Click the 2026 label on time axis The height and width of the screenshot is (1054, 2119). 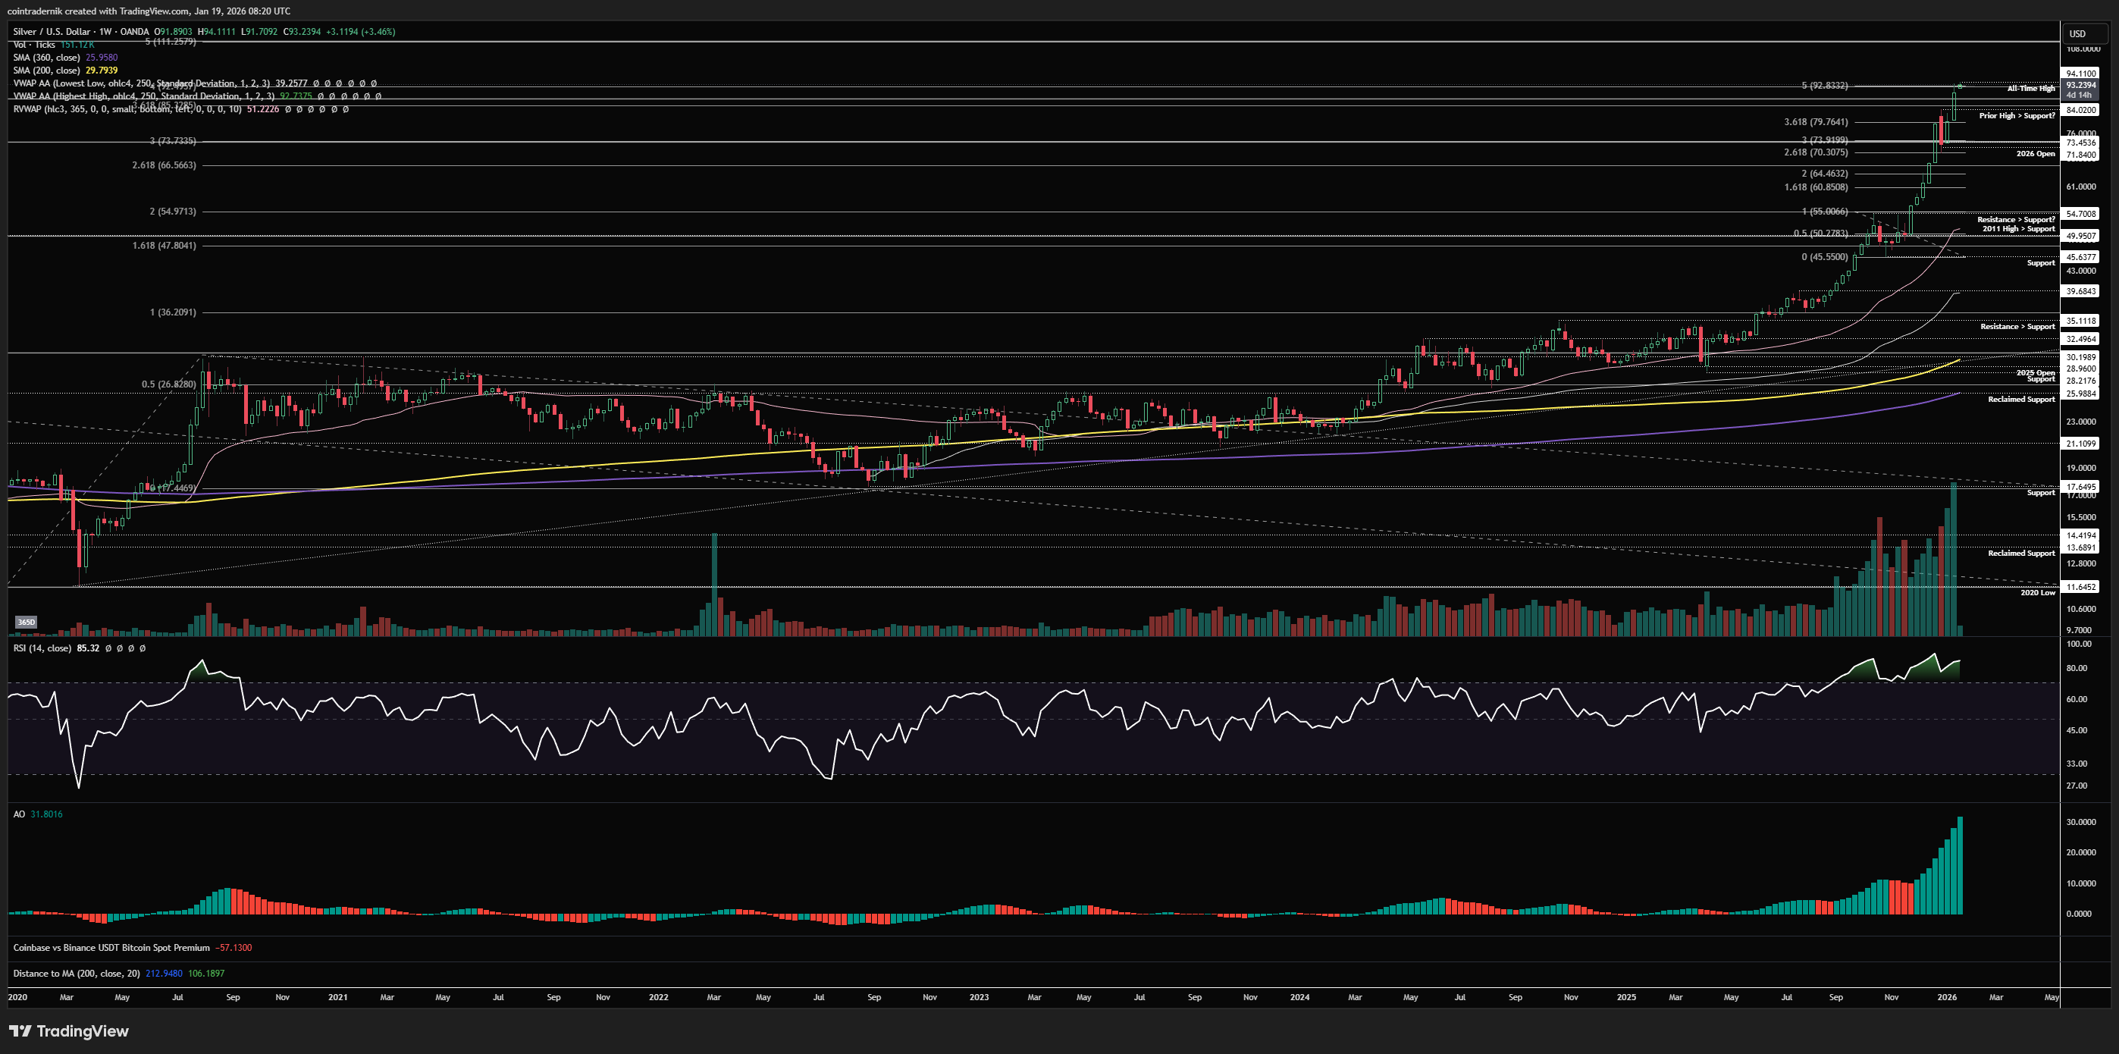[x=1947, y=997]
